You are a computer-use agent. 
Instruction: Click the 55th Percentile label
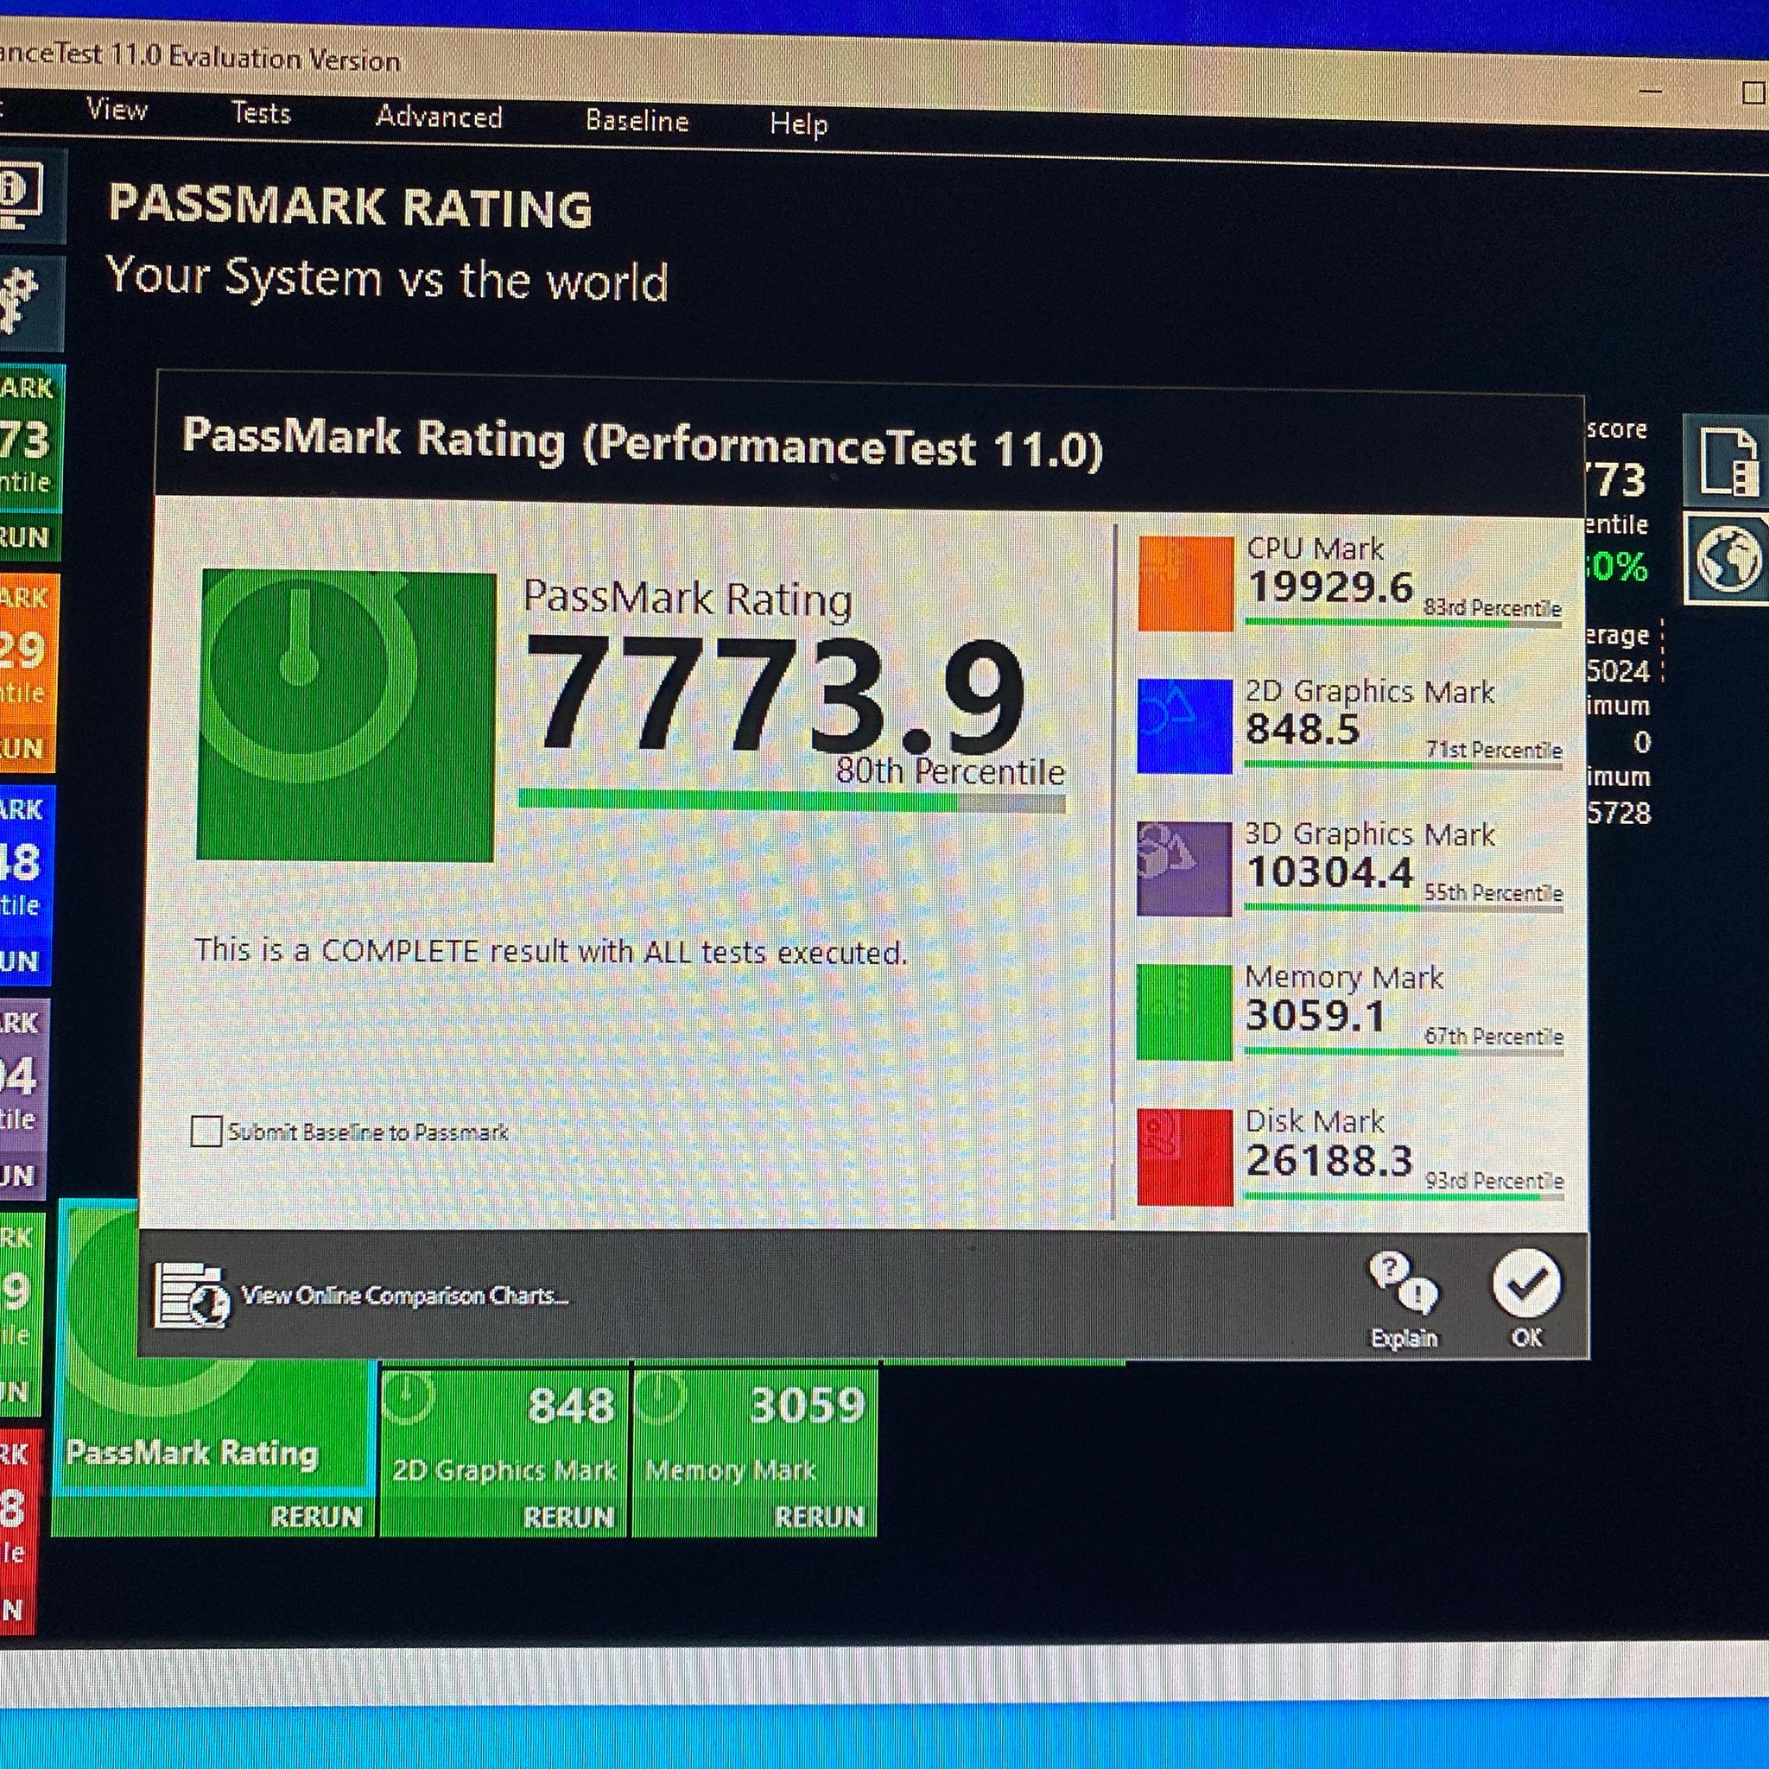1493,893
